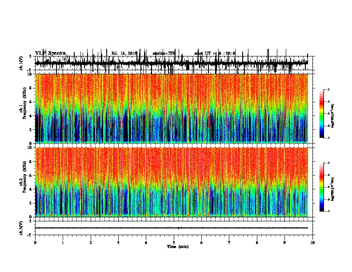Select the "Time (min)" x-axis label

(x=178, y=247)
